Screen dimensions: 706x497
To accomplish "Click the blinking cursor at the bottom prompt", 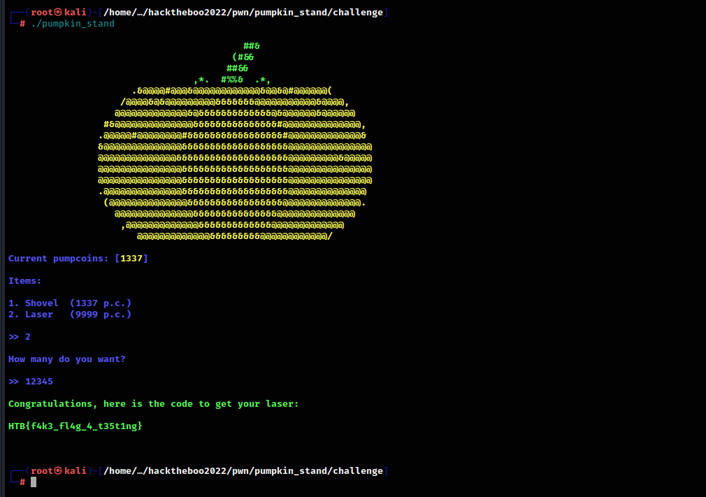I will pos(34,482).
